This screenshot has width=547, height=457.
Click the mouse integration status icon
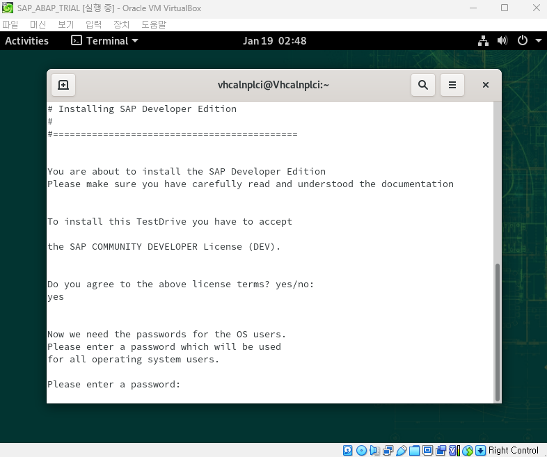(468, 450)
